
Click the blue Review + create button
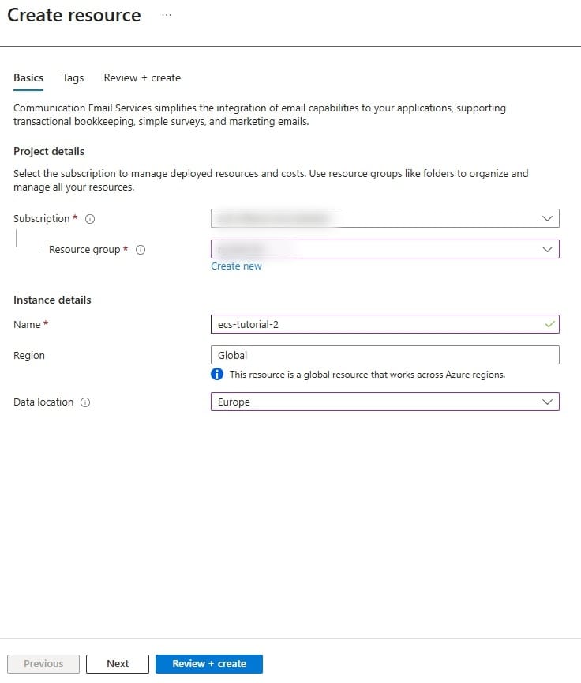[209, 664]
